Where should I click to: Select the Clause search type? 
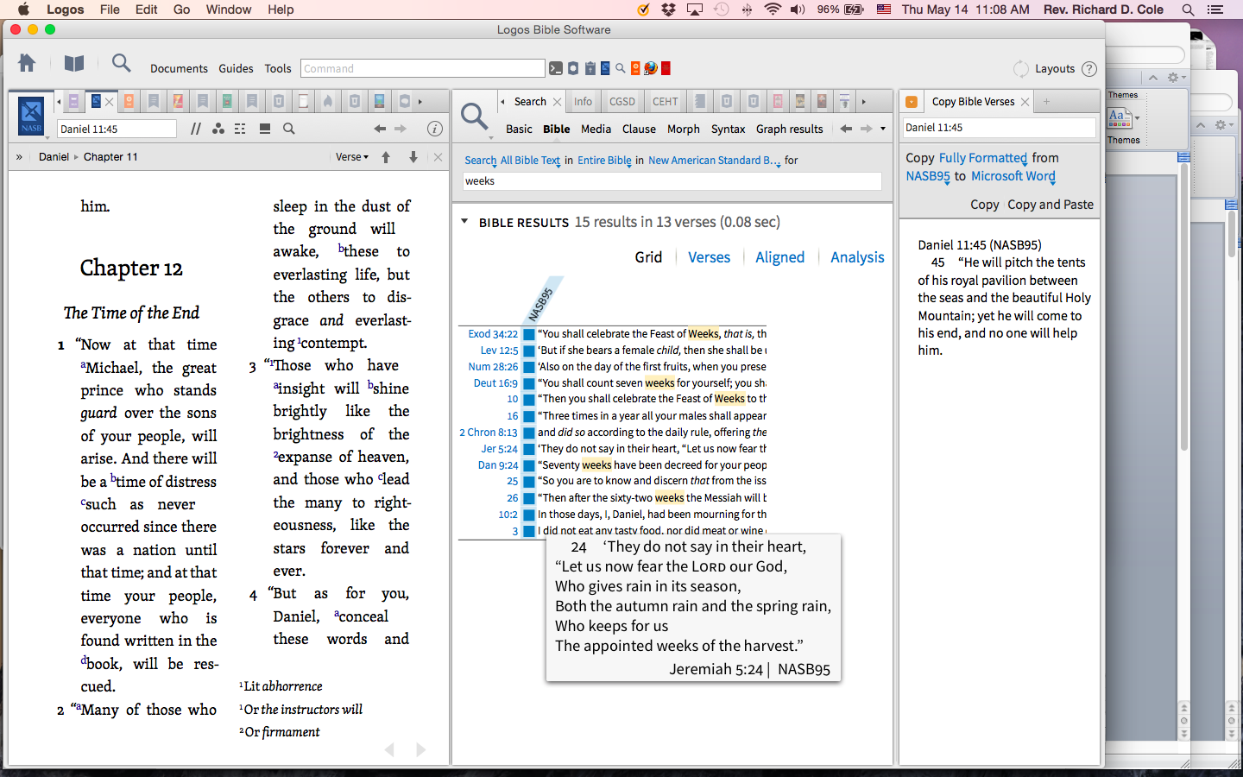pos(640,129)
